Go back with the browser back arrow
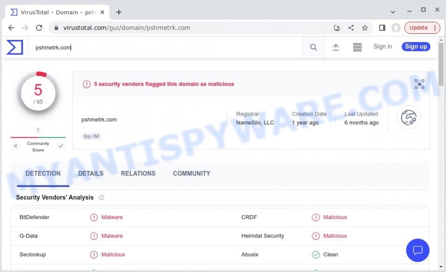Screen dimensions: 446x272 pos(11,28)
